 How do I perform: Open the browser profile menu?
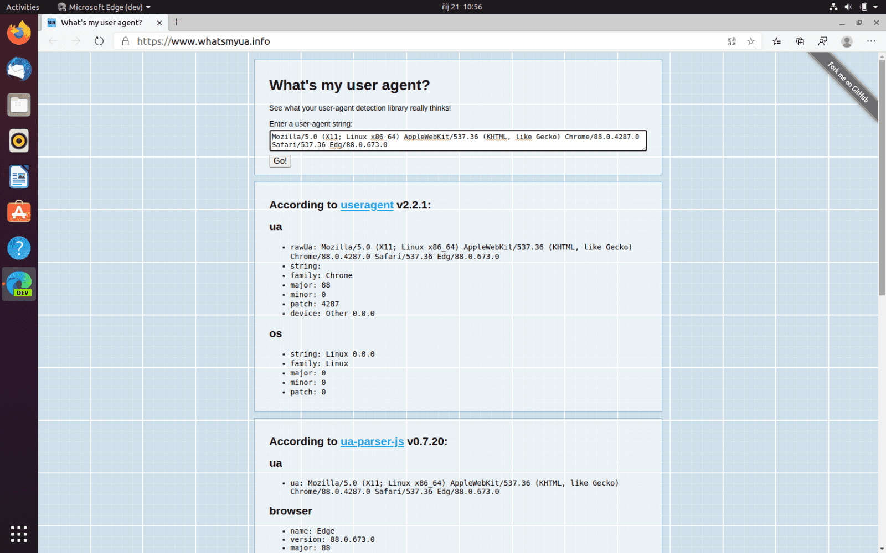[x=847, y=41]
